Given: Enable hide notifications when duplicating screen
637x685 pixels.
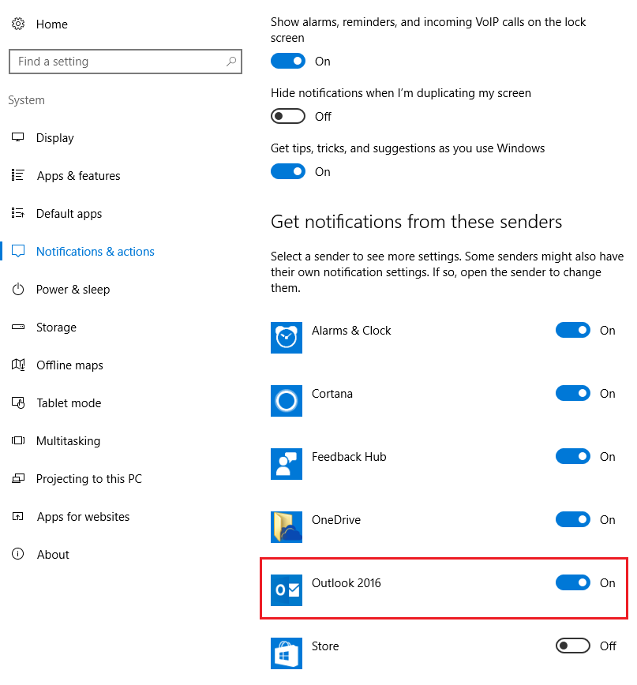Looking at the screenshot, I should tap(288, 116).
